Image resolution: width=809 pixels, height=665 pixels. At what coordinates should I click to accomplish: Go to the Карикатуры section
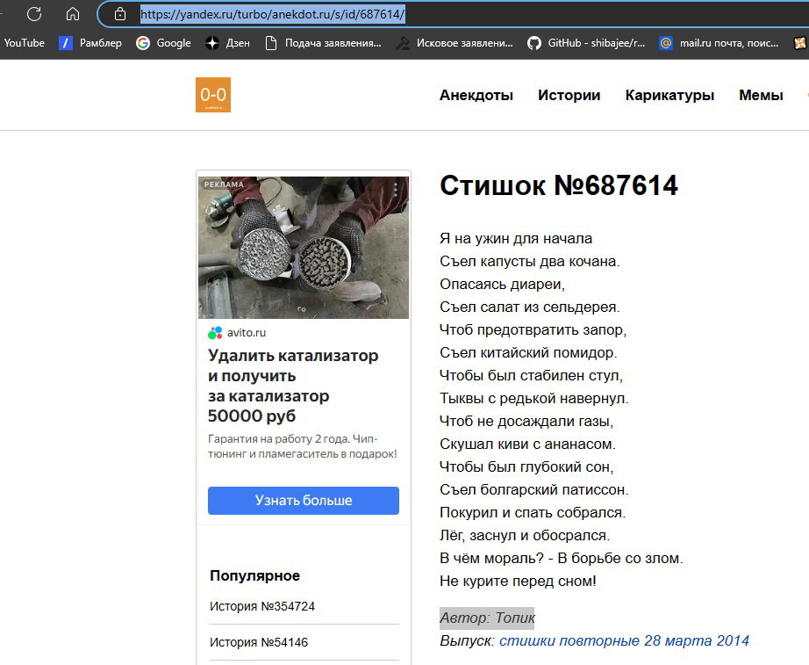pyautogui.click(x=669, y=95)
